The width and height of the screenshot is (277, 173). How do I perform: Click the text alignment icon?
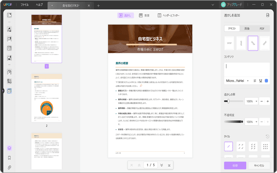click(254, 80)
